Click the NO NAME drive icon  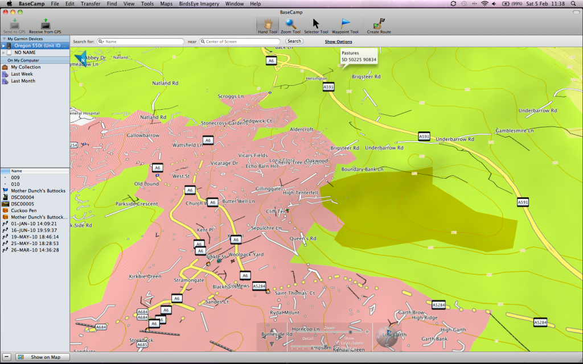(x=9, y=53)
